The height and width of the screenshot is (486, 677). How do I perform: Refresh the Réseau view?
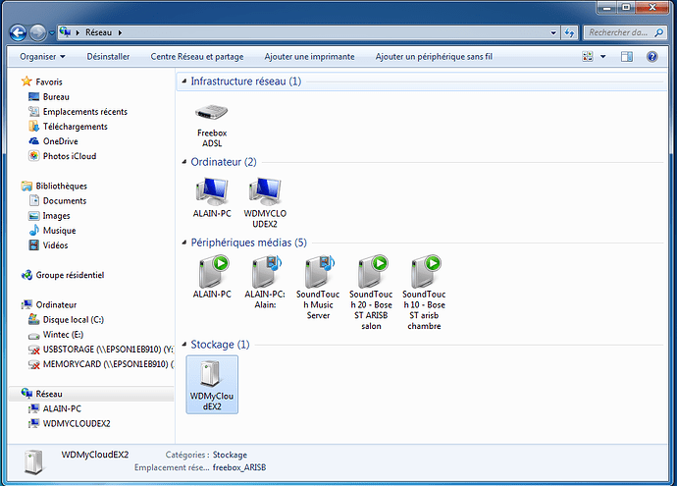(569, 32)
